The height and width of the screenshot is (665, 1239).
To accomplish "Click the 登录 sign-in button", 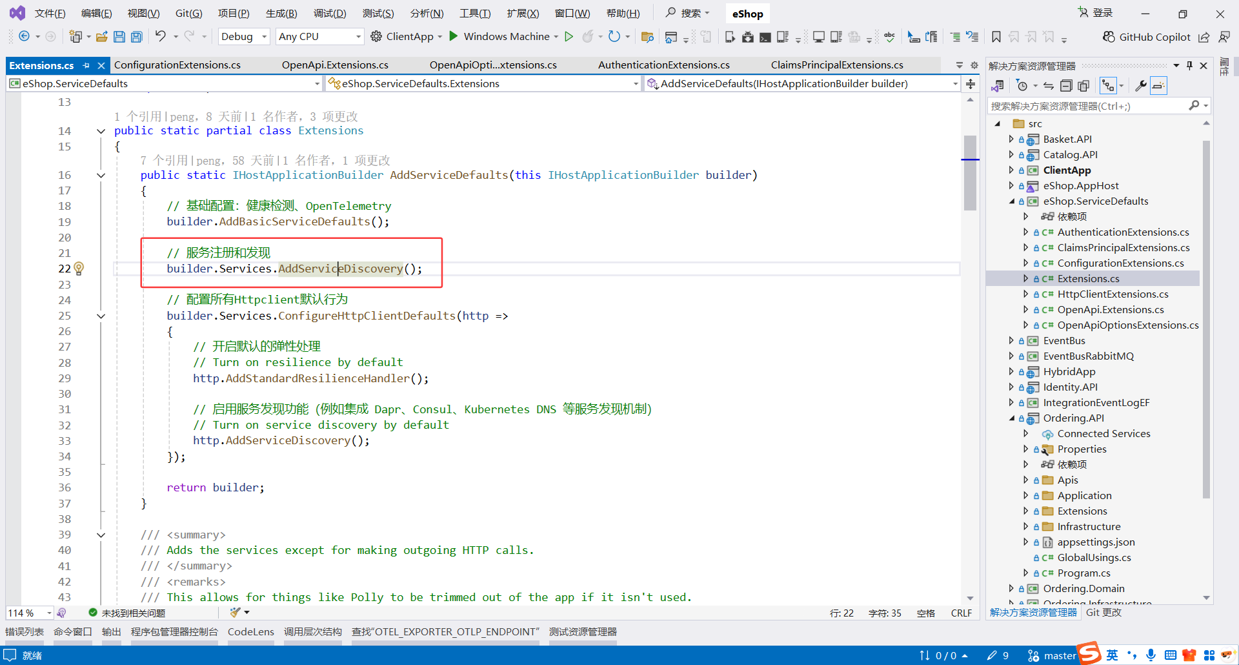I will coord(1095,13).
